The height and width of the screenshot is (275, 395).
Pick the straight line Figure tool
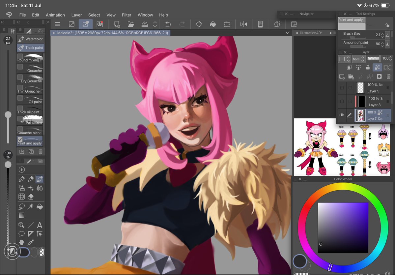tap(31, 225)
